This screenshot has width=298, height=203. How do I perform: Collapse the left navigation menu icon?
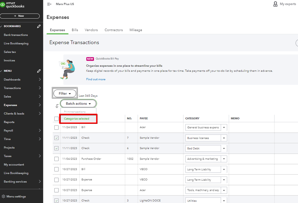49,4
